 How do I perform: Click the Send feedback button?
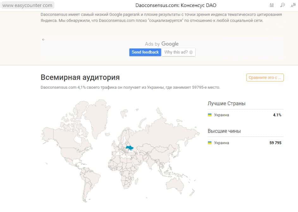coord(145,52)
